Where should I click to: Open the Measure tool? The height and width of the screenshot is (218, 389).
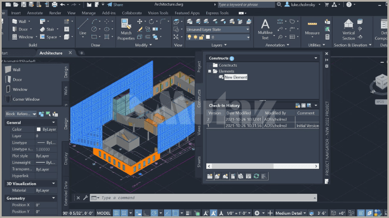(x=312, y=28)
